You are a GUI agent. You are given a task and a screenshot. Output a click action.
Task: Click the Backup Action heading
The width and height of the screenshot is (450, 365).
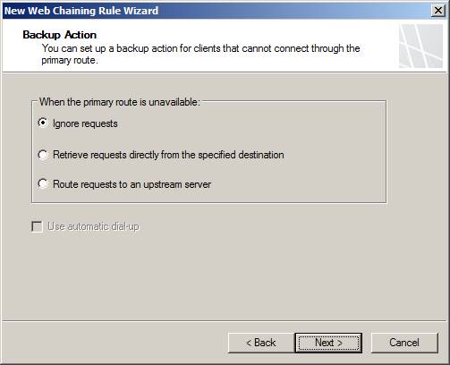pyautogui.click(x=60, y=35)
